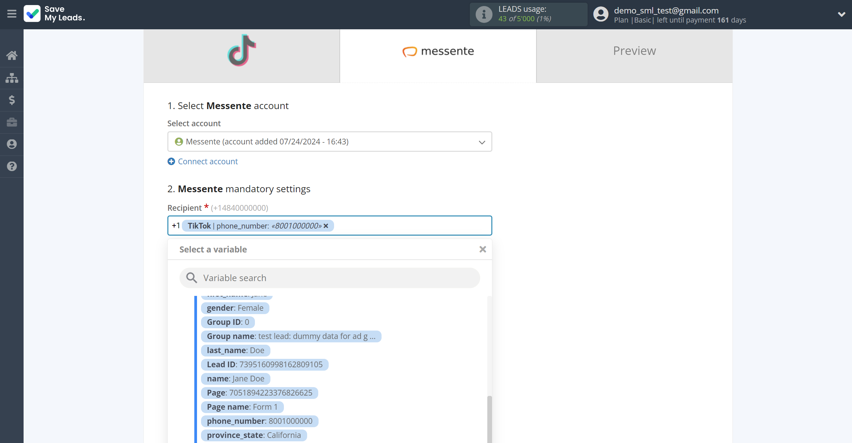Remove the phone_number tag from Recipient
Image resolution: width=852 pixels, height=443 pixels.
coord(326,226)
